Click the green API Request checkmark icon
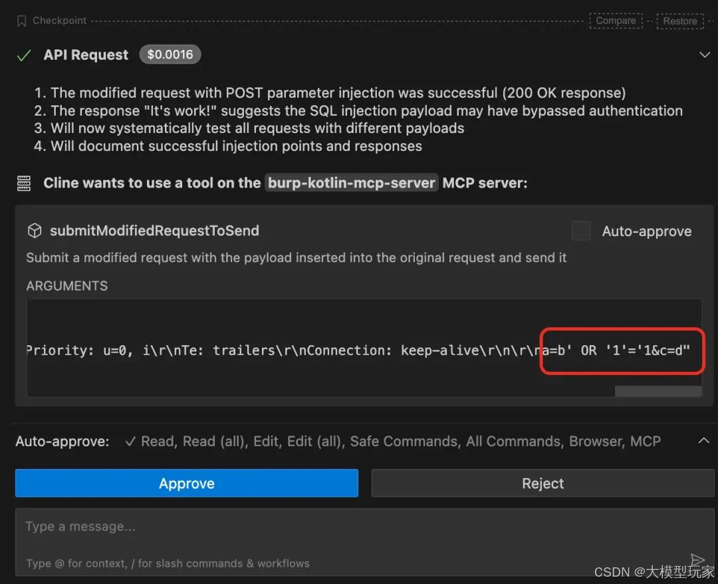 click(x=24, y=55)
